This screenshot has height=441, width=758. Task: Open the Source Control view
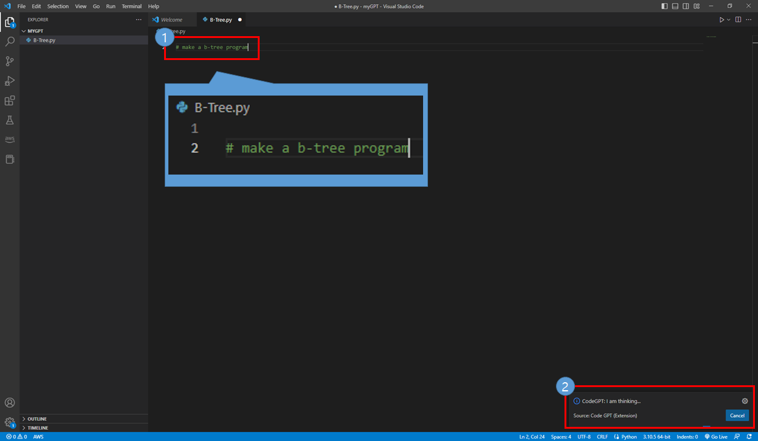[10, 61]
